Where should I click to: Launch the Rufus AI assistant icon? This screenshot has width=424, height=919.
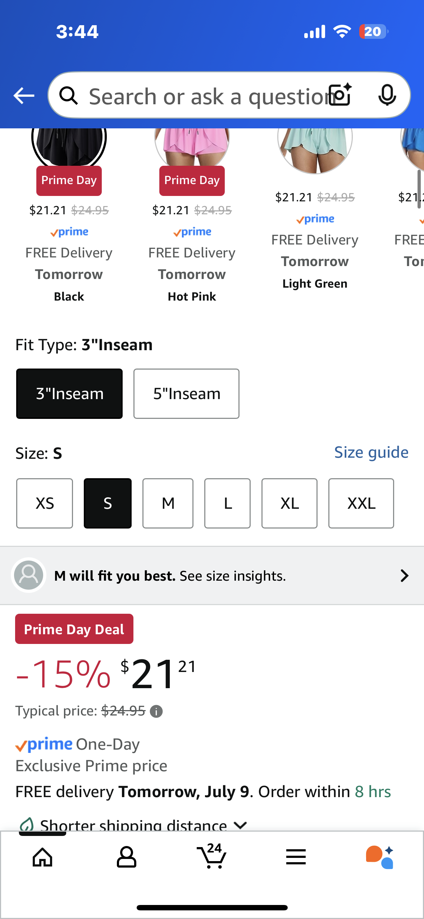(380, 857)
